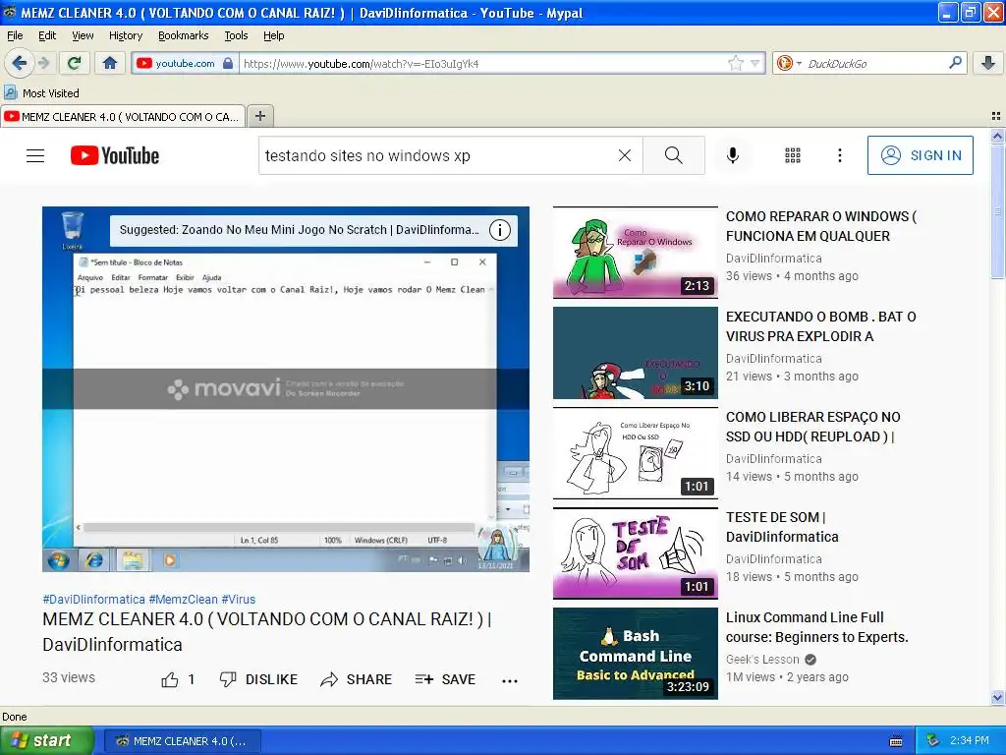This screenshot has width=1006, height=755.
Task: Open the Edit menu
Action: point(47,35)
